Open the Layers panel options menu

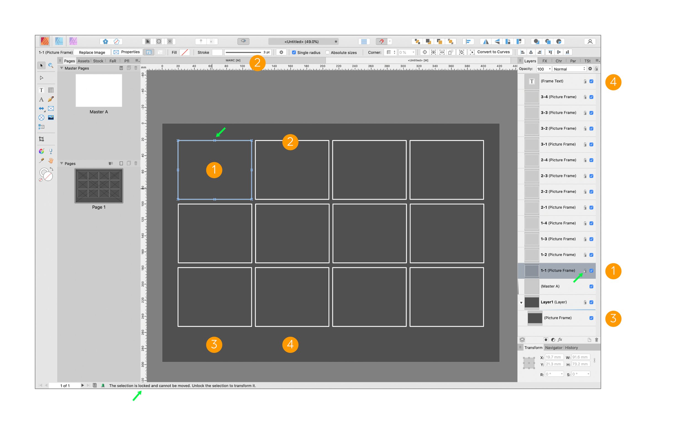(x=597, y=61)
